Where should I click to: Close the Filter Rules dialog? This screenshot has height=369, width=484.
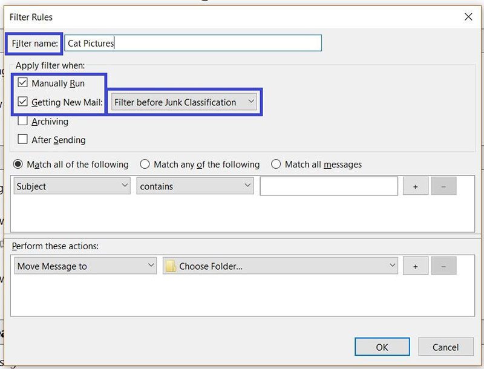coord(468,17)
